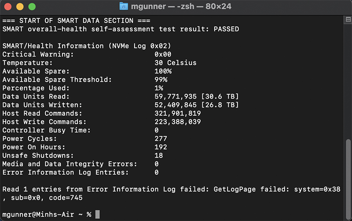Screen dimensions: 352x221
Task: Click Host Read Commands value '321,901,819'
Action: (x=178, y=114)
